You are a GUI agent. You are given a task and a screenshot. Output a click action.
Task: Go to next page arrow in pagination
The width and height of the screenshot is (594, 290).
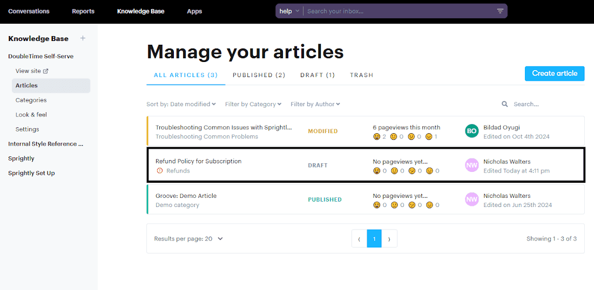click(x=389, y=239)
